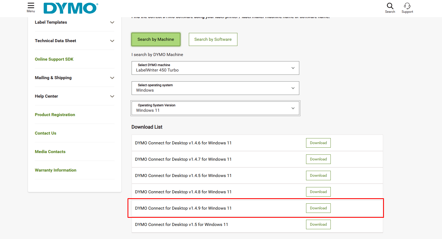Click the DYMO Connect v1.5 row title
442x239 pixels.
182,225
